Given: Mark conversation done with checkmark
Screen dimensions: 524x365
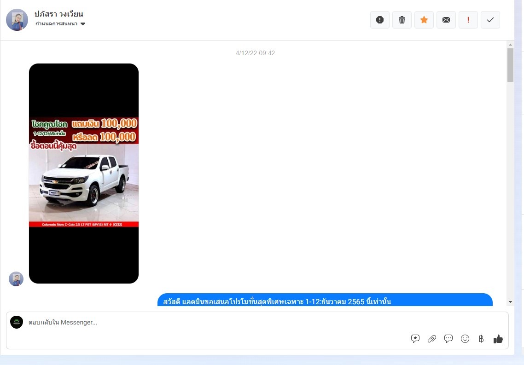Looking at the screenshot, I should coord(490,20).
